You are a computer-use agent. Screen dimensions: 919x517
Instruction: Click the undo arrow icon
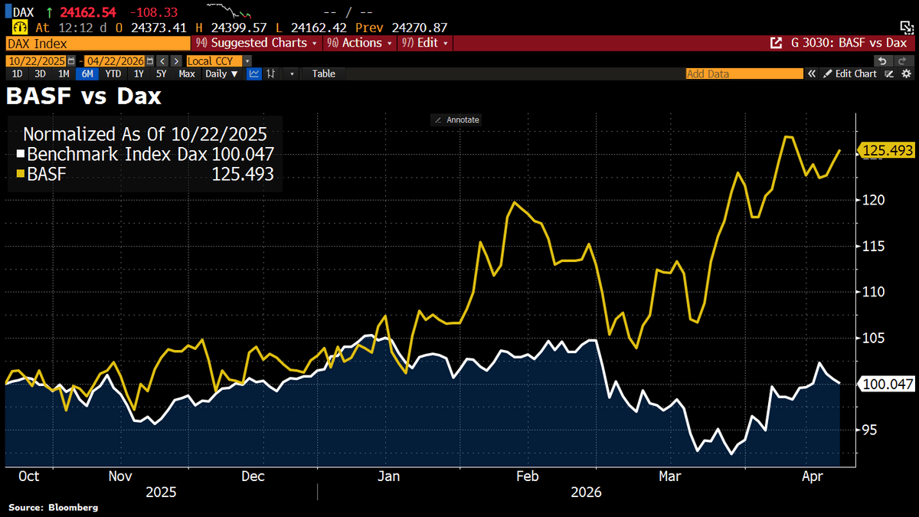tap(883, 61)
